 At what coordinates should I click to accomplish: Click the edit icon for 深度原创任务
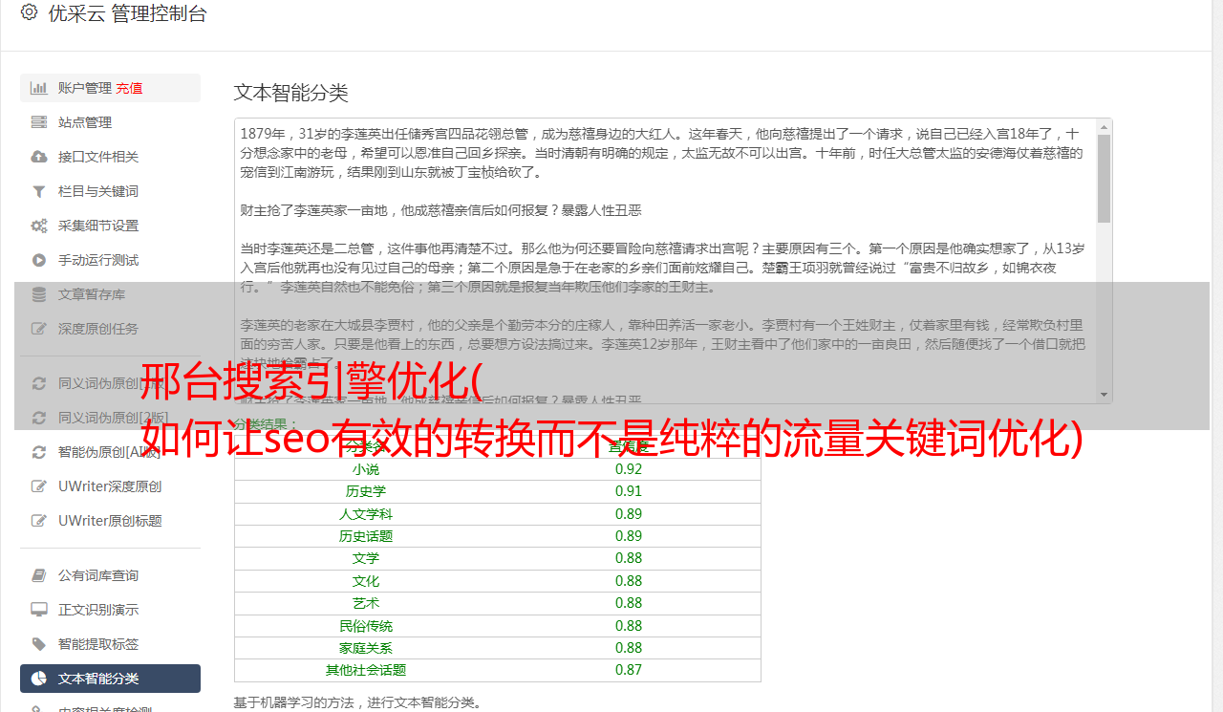click(39, 329)
